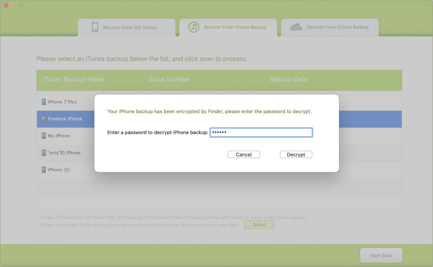433x267 pixels.
Task: Click the Serial Number column header
Action: click(169, 79)
